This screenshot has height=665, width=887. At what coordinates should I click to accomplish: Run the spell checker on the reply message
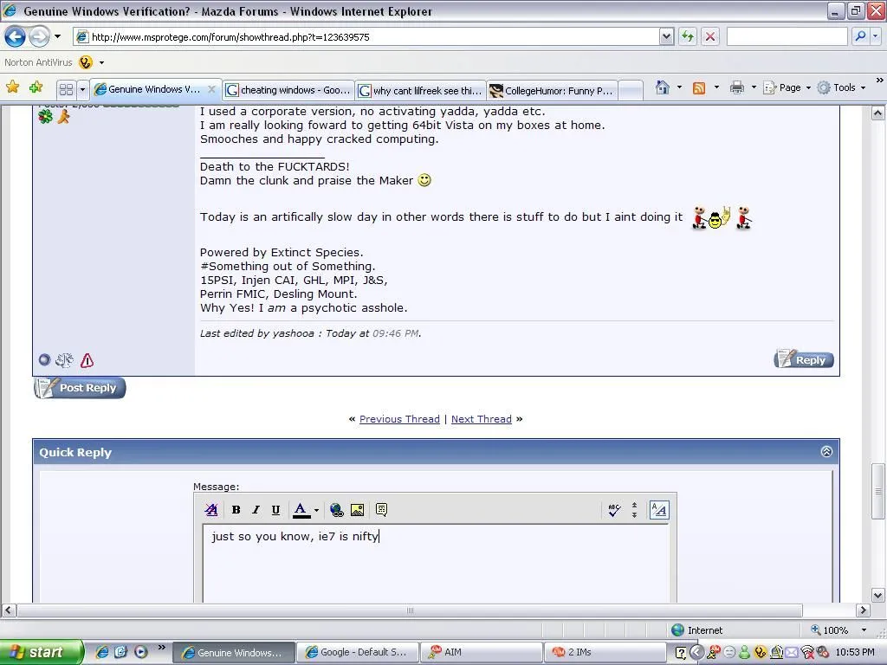click(614, 509)
